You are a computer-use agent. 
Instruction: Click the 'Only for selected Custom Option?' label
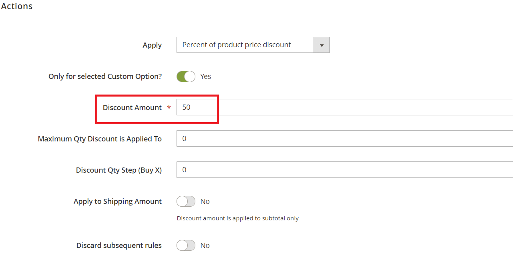click(x=105, y=76)
